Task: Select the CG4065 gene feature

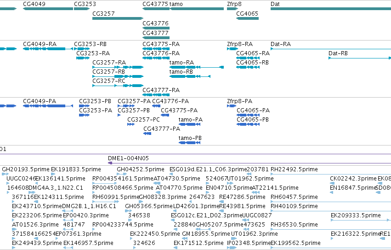Action: click(247, 18)
